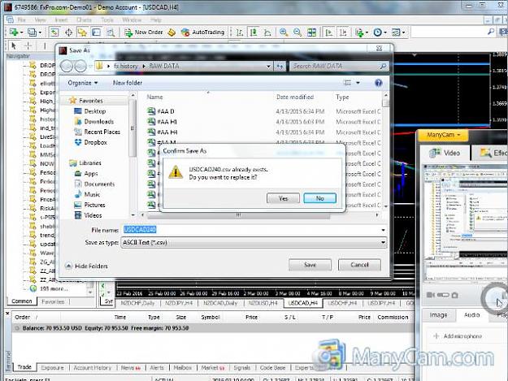Select the Vertical Line drawing tool
The width and height of the screenshot is (508, 381).
(45, 46)
